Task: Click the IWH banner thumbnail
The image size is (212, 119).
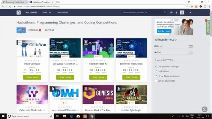Action: pyautogui.click(x=65, y=94)
